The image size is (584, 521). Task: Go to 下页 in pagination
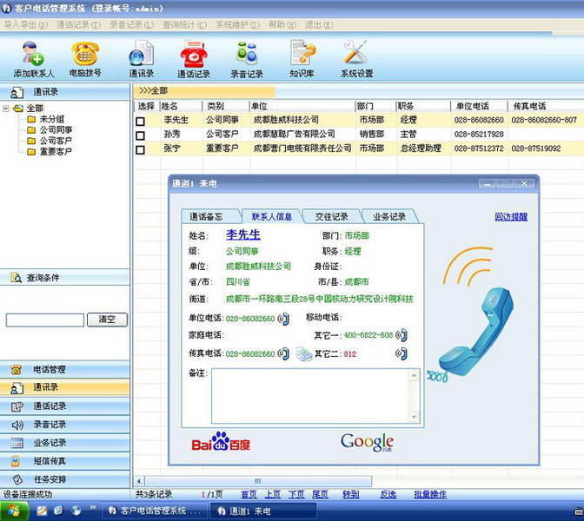point(296,495)
